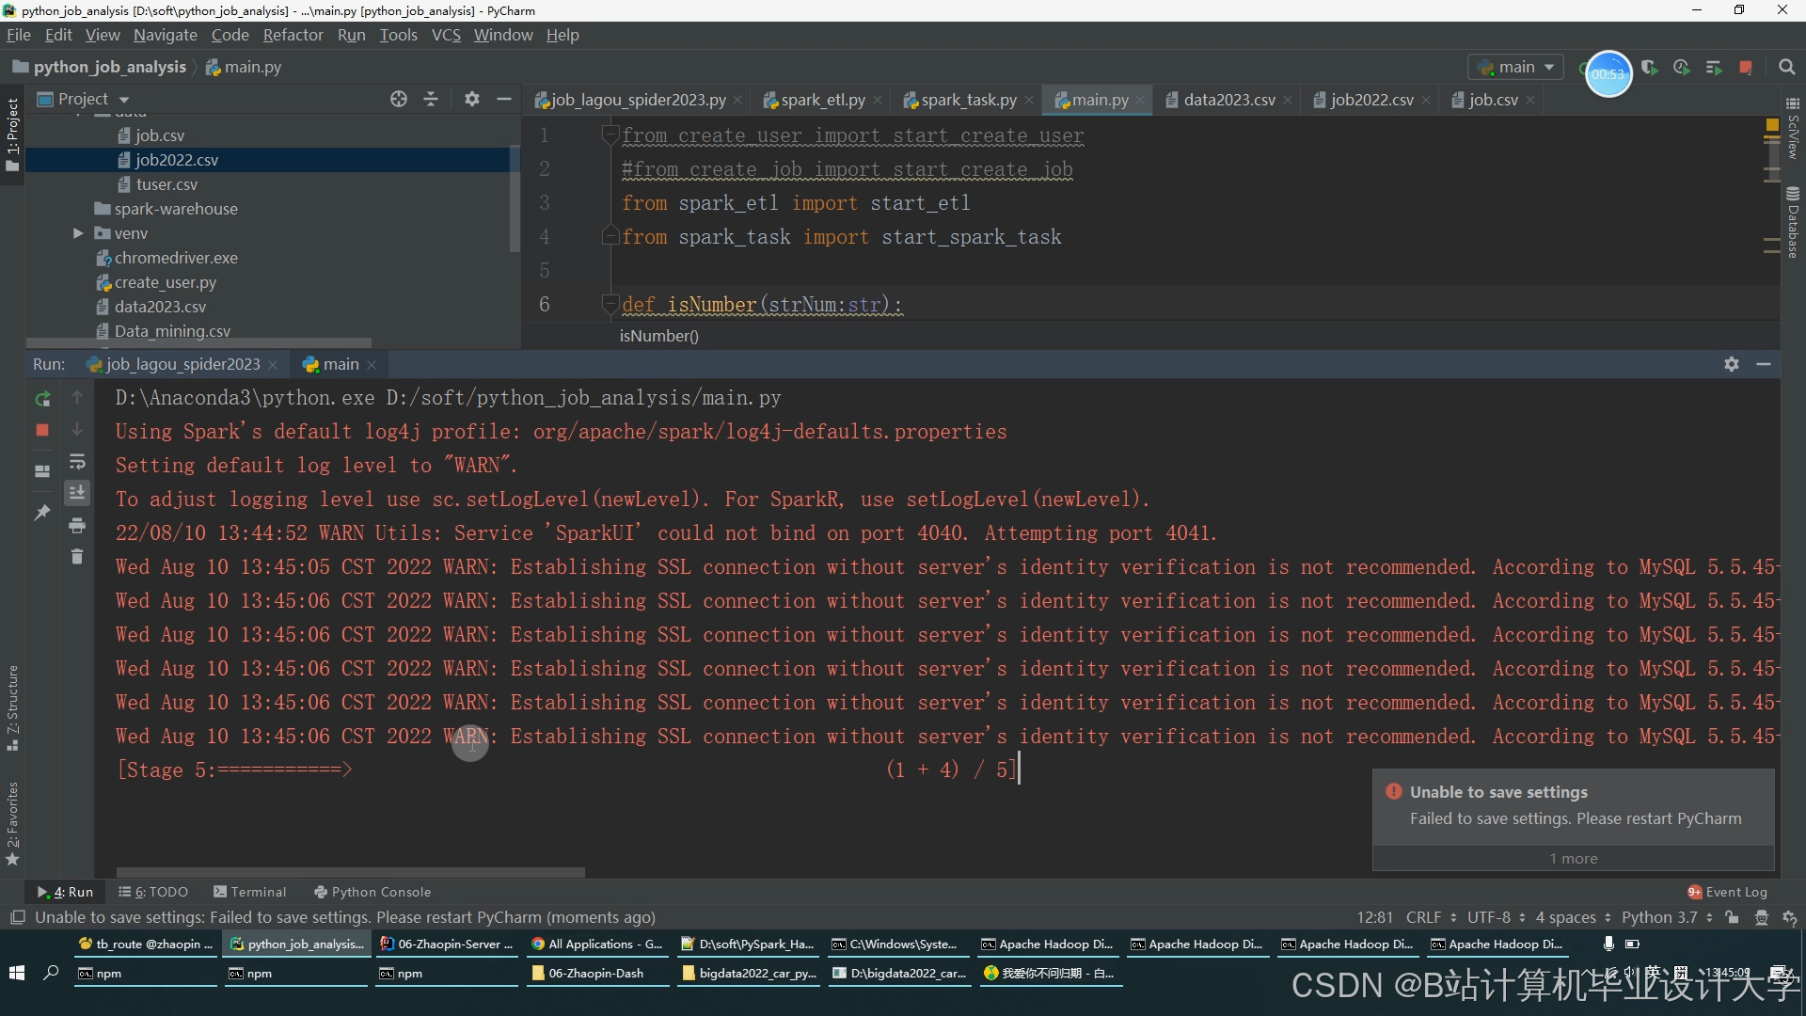Click the restore layout icon in the Run panel

click(x=42, y=471)
